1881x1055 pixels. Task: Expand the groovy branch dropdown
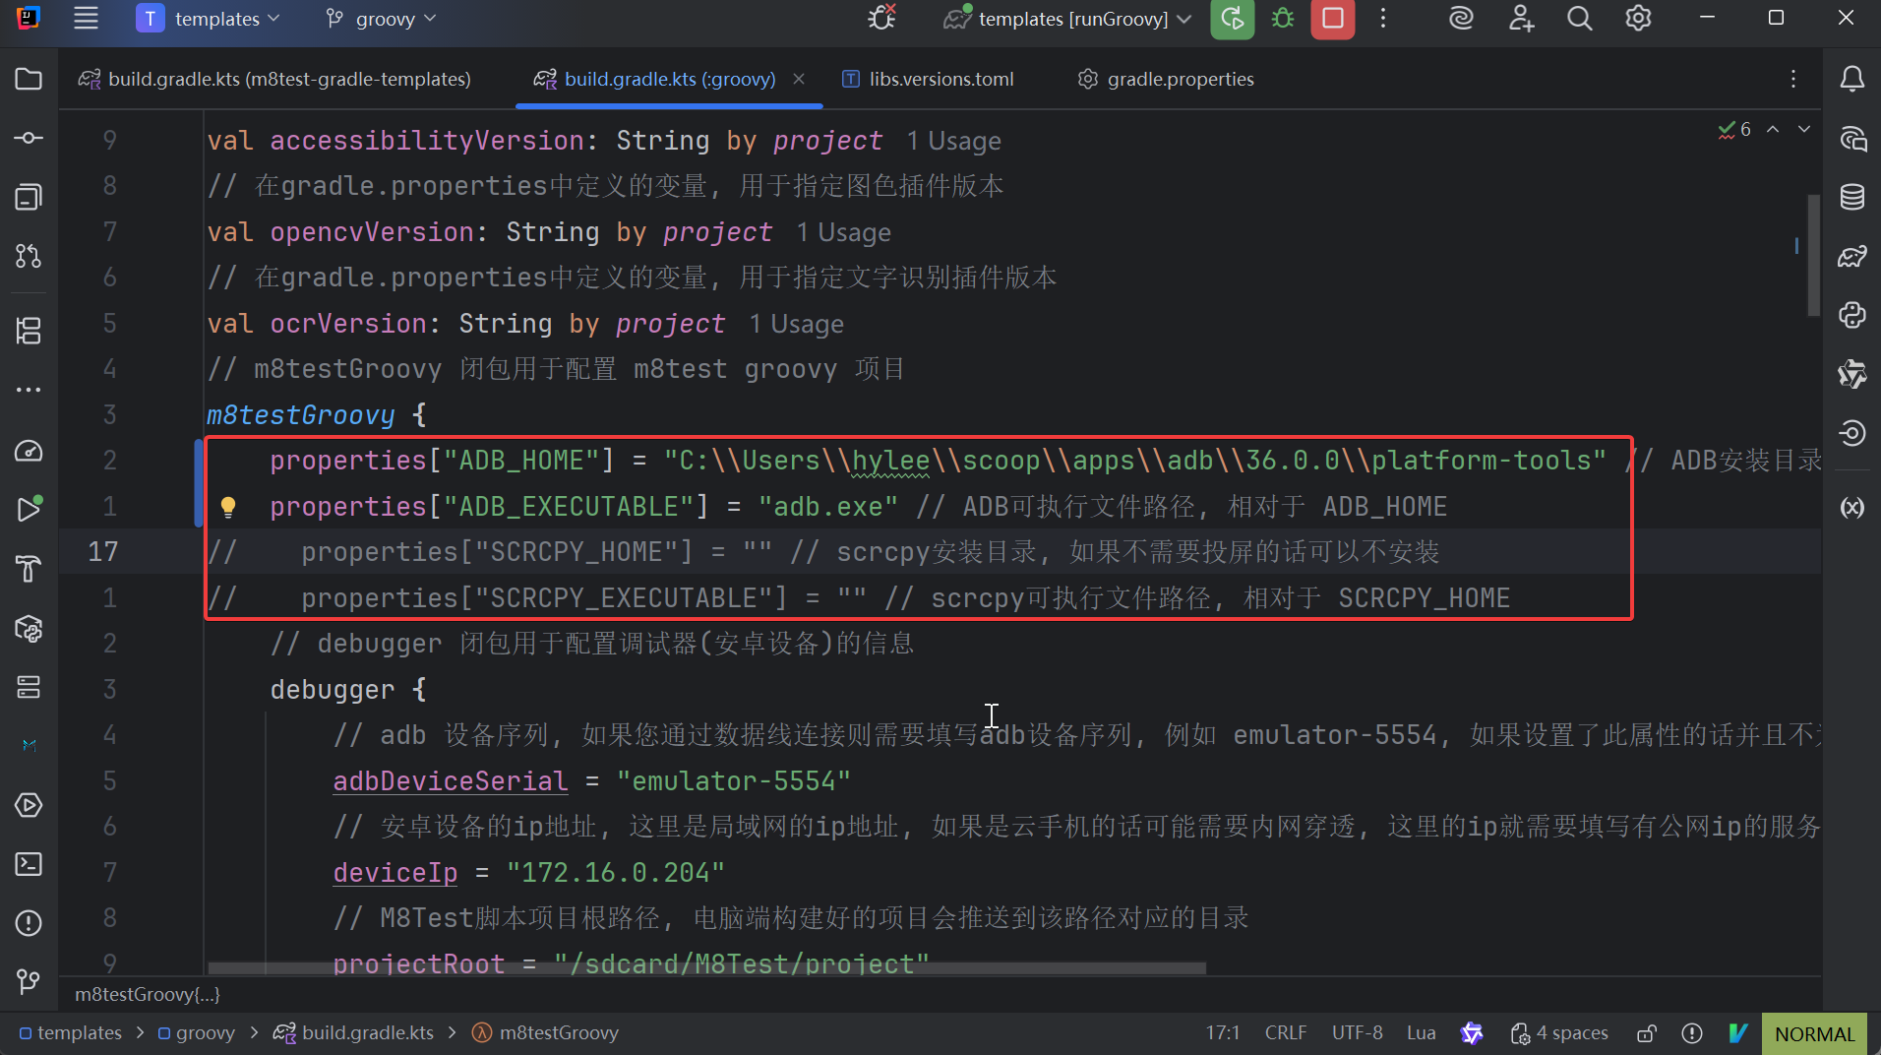382,19
